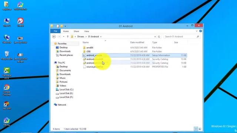Click the New Folder icon in the title bar

click(62, 26)
